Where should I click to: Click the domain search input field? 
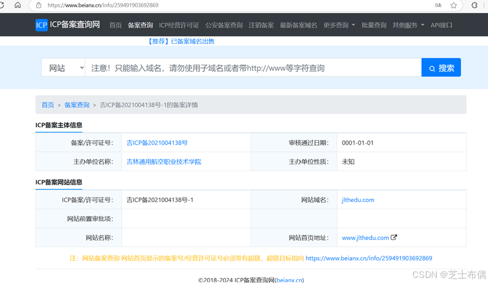[253, 68]
